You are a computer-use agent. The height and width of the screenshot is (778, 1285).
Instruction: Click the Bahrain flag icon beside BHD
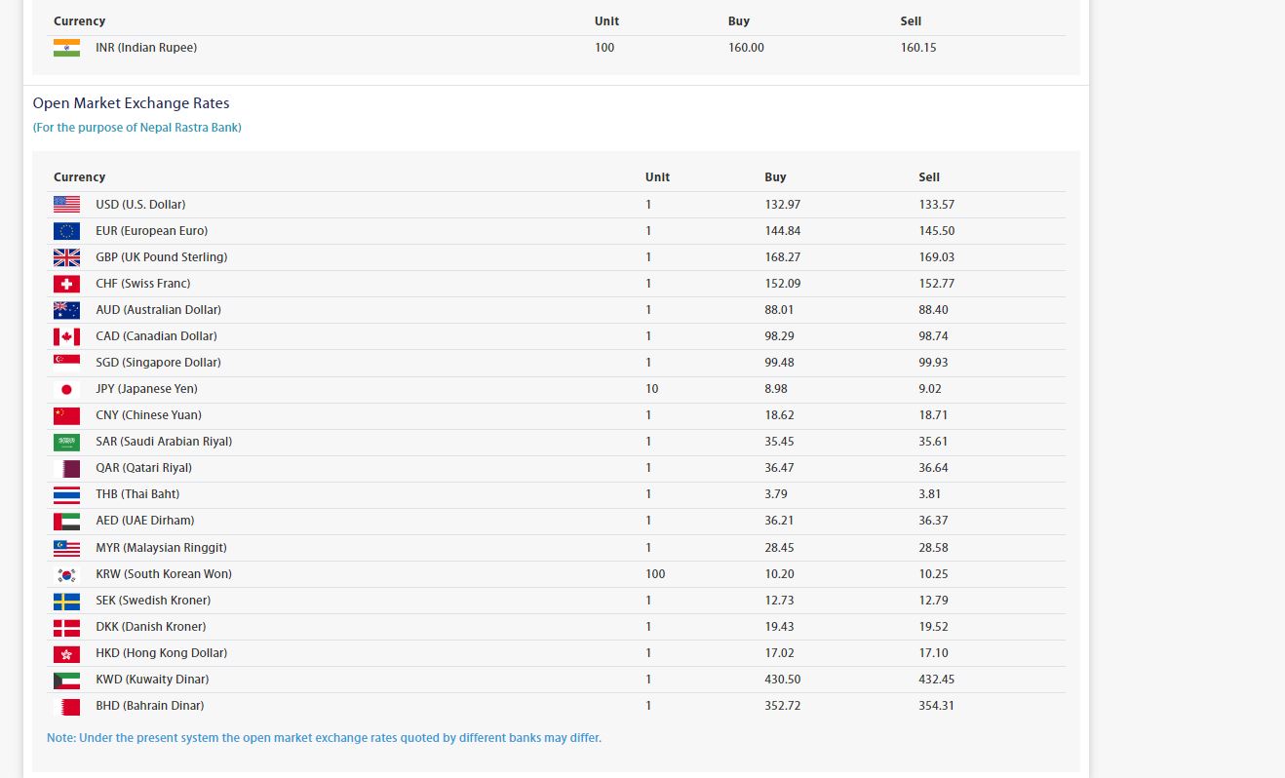[x=66, y=706]
